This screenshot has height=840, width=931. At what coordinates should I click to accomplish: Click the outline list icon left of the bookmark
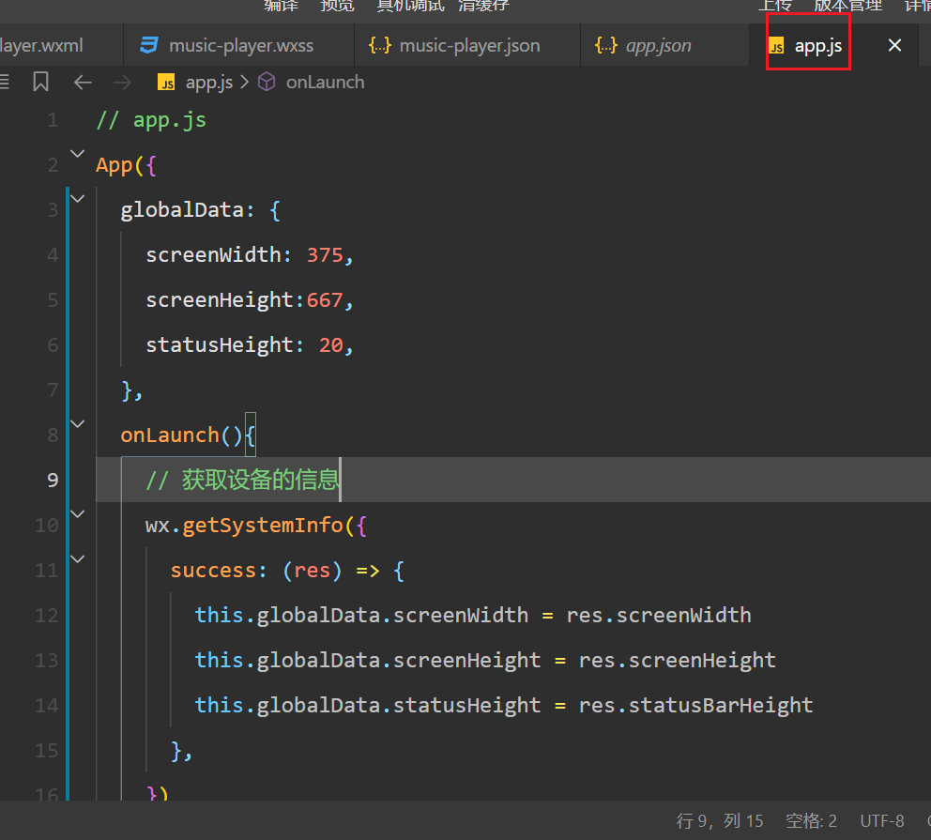coord(5,83)
